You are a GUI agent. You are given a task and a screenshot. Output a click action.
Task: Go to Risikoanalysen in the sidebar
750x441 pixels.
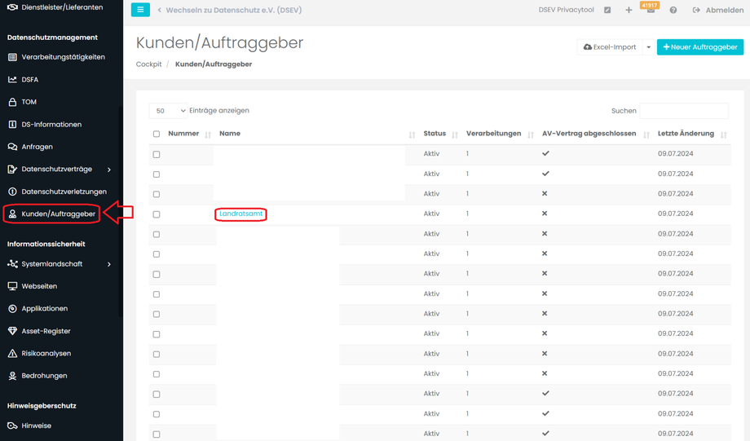click(x=46, y=354)
